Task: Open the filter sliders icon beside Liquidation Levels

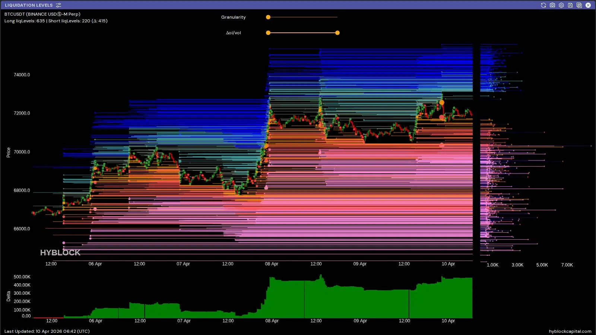Action: [58, 5]
